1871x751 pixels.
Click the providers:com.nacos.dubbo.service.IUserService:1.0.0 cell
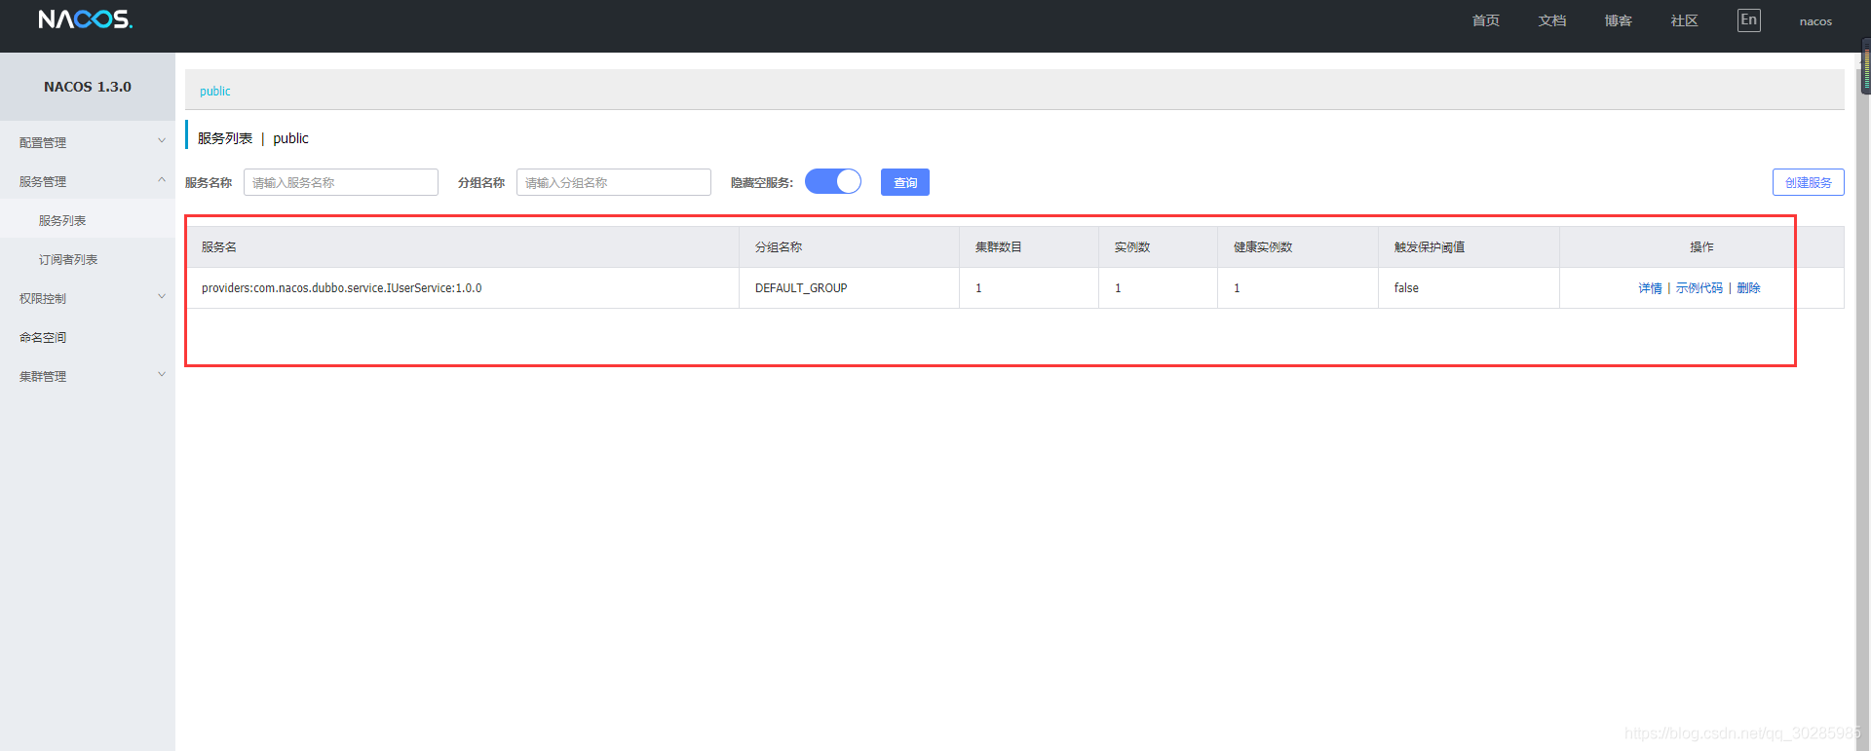click(463, 288)
